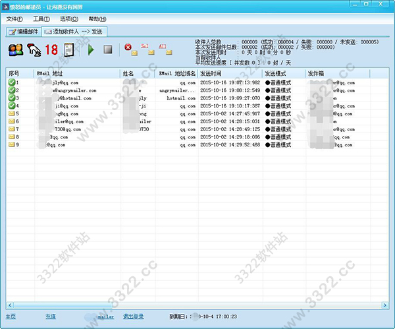
Task: Minimize the application window
Action: pos(355,4)
